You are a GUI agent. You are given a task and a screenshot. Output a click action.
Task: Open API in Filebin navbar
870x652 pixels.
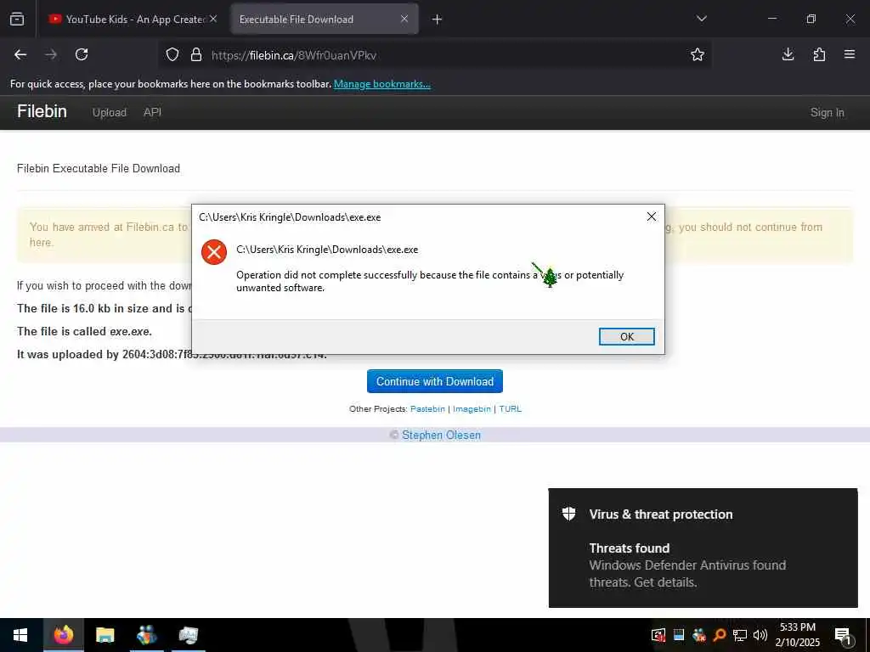(x=153, y=112)
